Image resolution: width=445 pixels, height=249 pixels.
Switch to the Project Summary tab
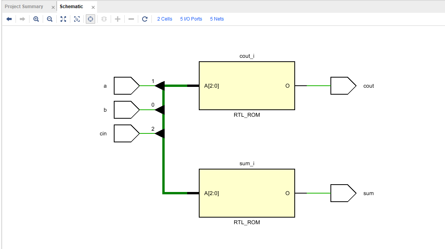pos(24,7)
